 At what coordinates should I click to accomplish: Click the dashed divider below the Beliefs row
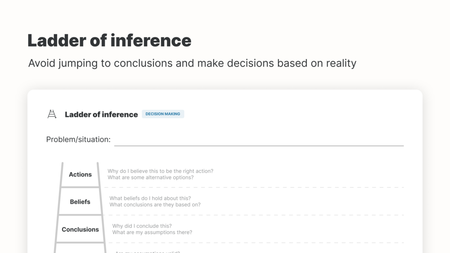point(255,215)
